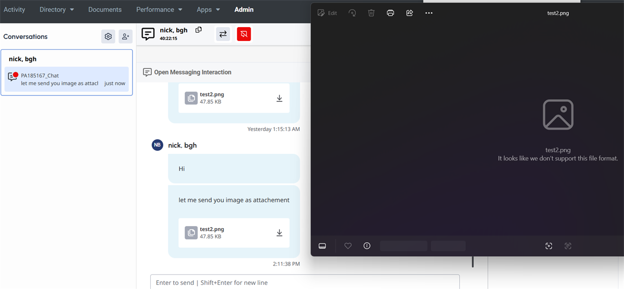The width and height of the screenshot is (624, 289).
Task: Share the image from Photos viewer toolbar
Action: point(409,13)
